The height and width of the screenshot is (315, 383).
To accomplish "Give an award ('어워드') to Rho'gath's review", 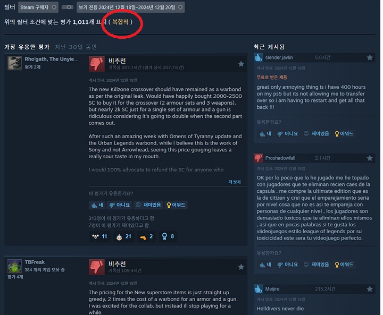I will 176,205.
